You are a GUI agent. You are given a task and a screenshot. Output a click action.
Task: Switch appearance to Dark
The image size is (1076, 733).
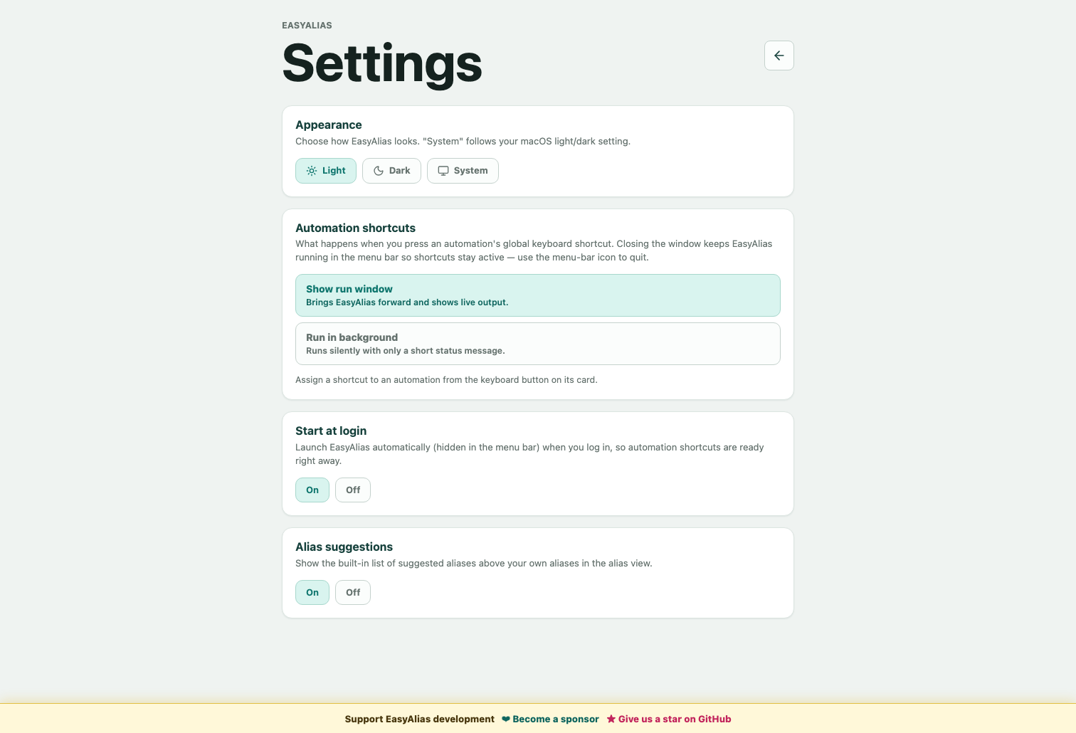[391, 171]
